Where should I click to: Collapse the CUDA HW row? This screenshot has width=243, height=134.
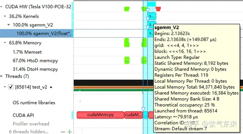pyautogui.click(x=1, y=7)
